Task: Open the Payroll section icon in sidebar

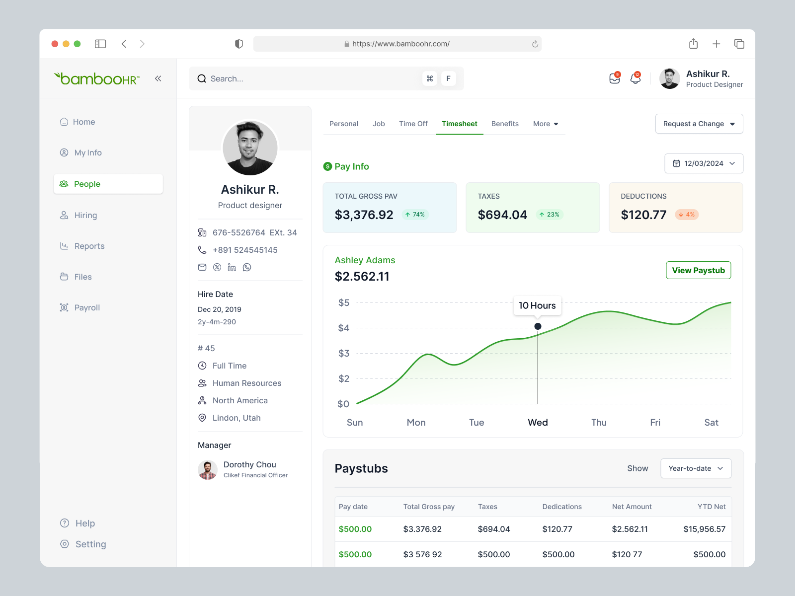Action: coord(64,307)
